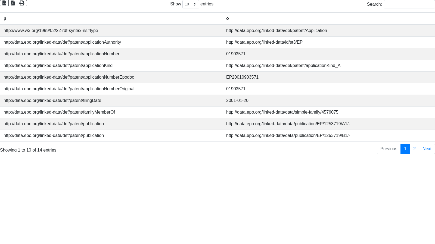Screen dimensions: 435x244
Task: Focus the Search input field
Action: pyautogui.click(x=409, y=4)
